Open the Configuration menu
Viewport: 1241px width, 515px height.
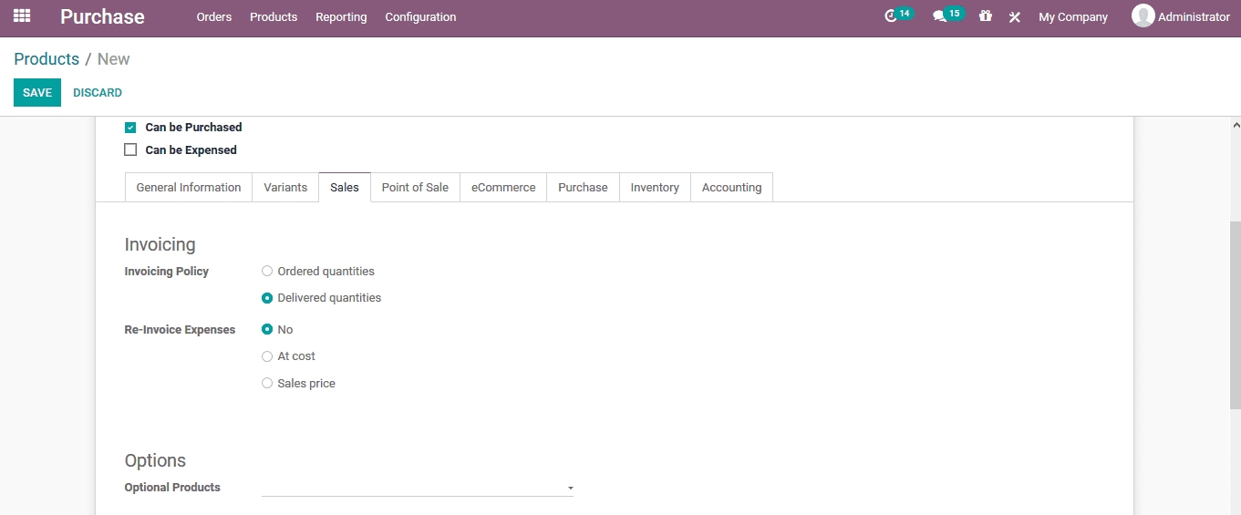point(420,17)
